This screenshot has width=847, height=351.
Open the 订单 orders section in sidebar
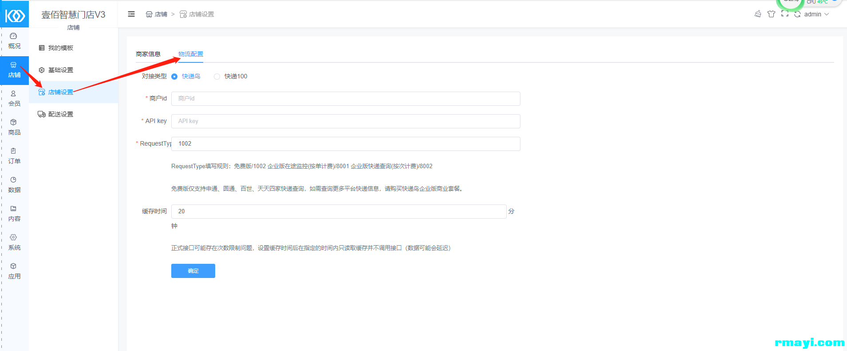point(14,156)
